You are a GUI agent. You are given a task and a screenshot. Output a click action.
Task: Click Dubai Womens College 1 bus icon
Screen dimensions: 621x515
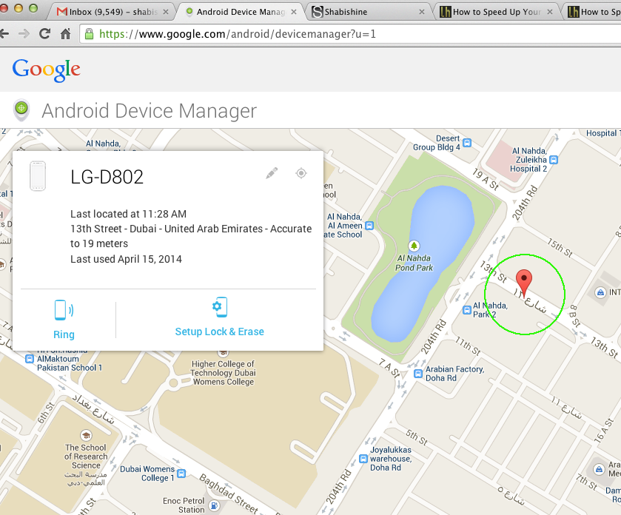181,474
